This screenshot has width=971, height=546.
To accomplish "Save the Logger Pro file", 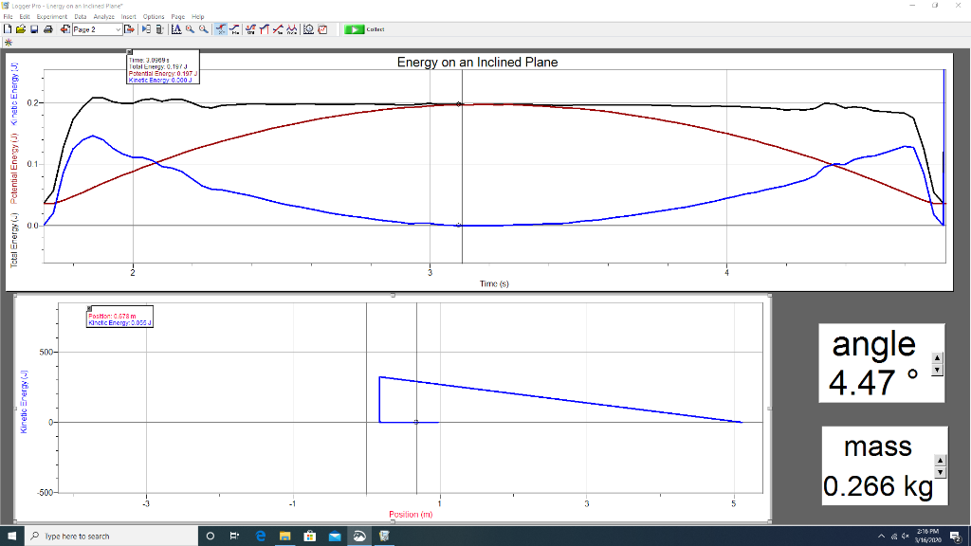I will (34, 28).
